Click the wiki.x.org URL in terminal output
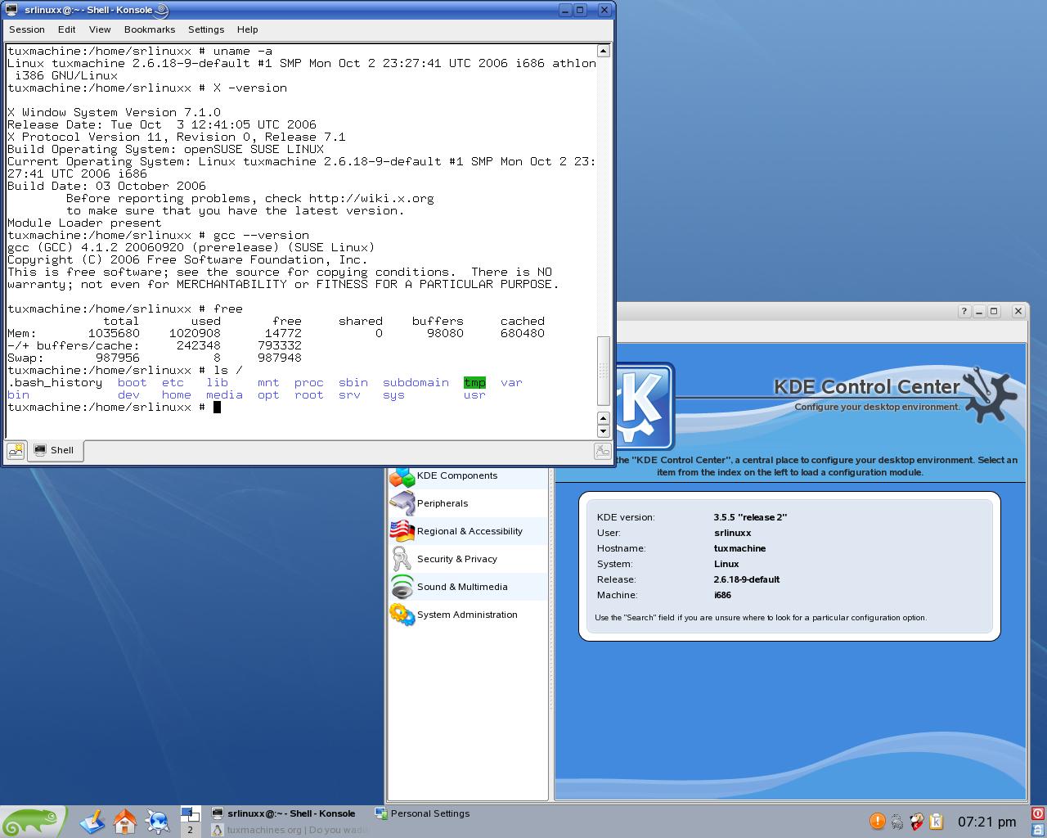Screen dimensions: 1047x838 click(371, 198)
